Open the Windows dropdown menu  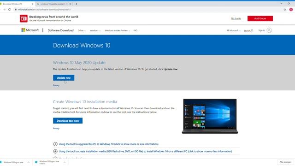(x=95, y=30)
